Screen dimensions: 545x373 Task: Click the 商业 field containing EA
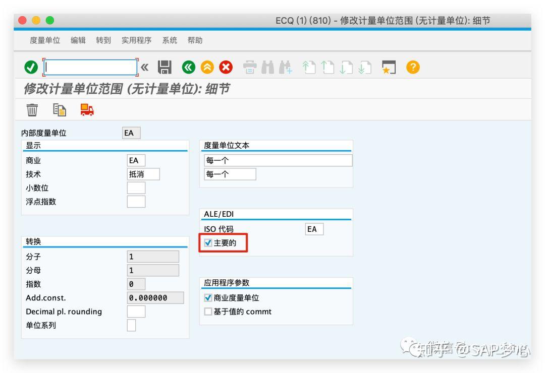136,160
